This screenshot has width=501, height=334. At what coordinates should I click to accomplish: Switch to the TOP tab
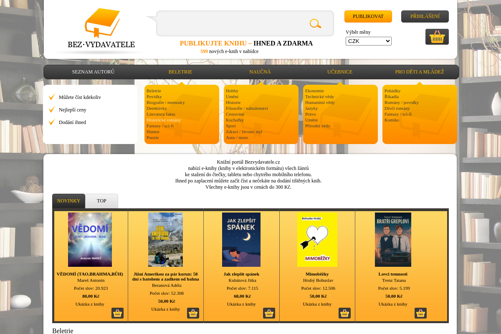point(101,201)
